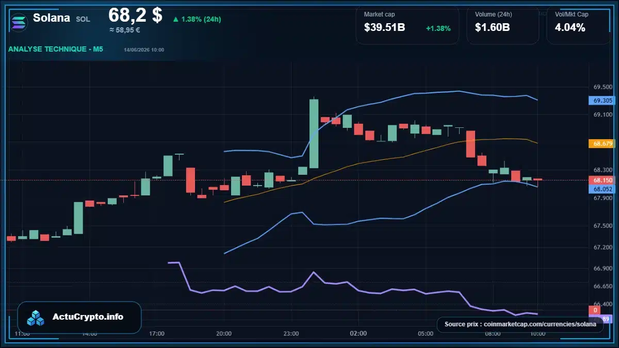Click the SOL ticker symbol
This screenshot has height=348, width=619.
point(83,19)
